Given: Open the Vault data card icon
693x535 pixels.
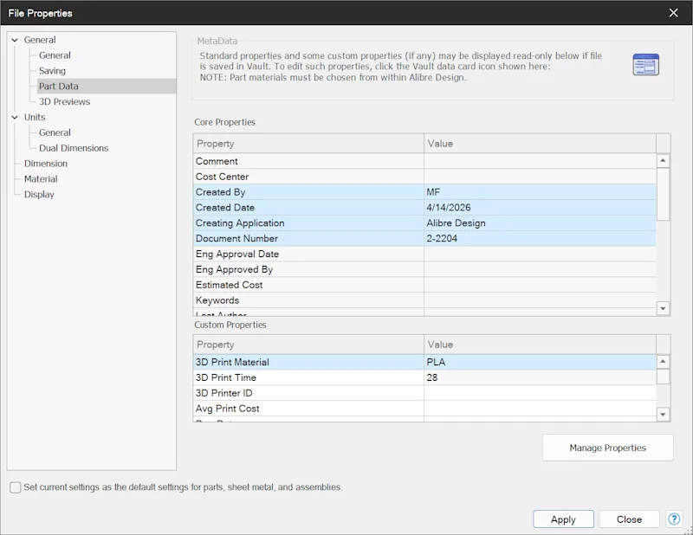Looking at the screenshot, I should coord(645,65).
